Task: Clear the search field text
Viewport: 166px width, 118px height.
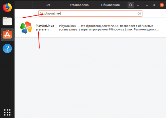Action: [139, 14]
